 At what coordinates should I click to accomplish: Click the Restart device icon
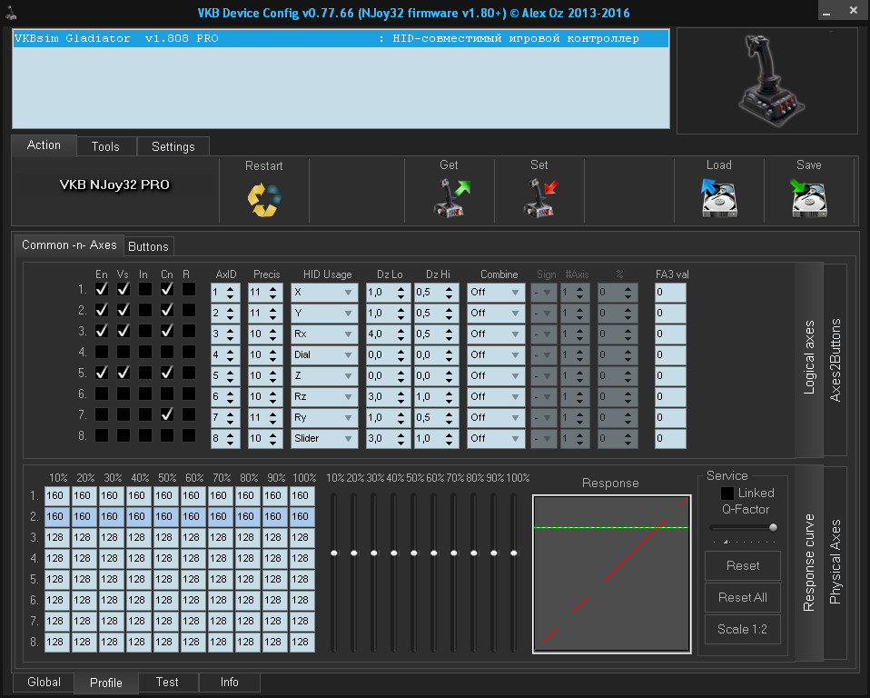point(264,199)
